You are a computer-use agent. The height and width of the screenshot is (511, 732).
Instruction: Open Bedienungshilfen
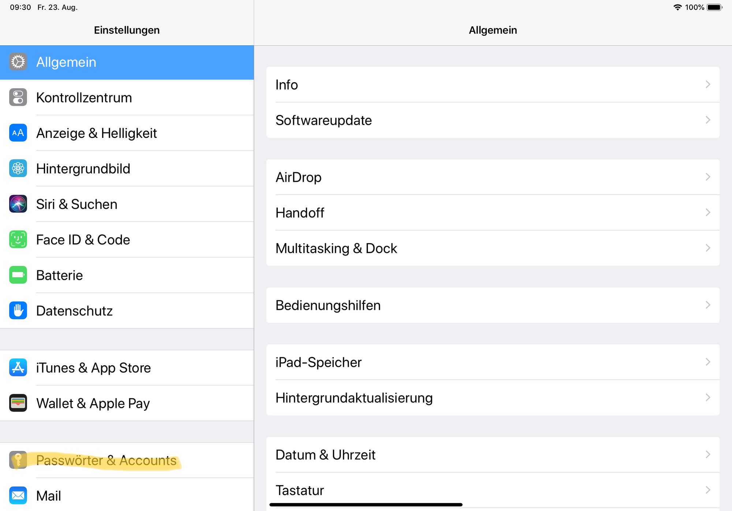click(493, 305)
